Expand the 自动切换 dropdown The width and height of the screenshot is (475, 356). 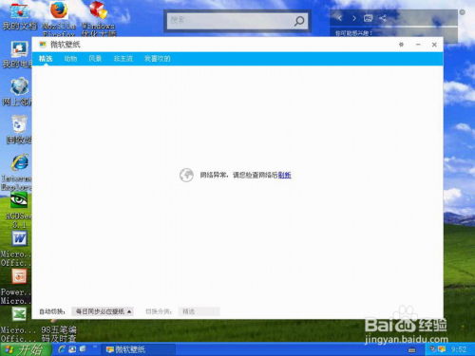point(103,311)
